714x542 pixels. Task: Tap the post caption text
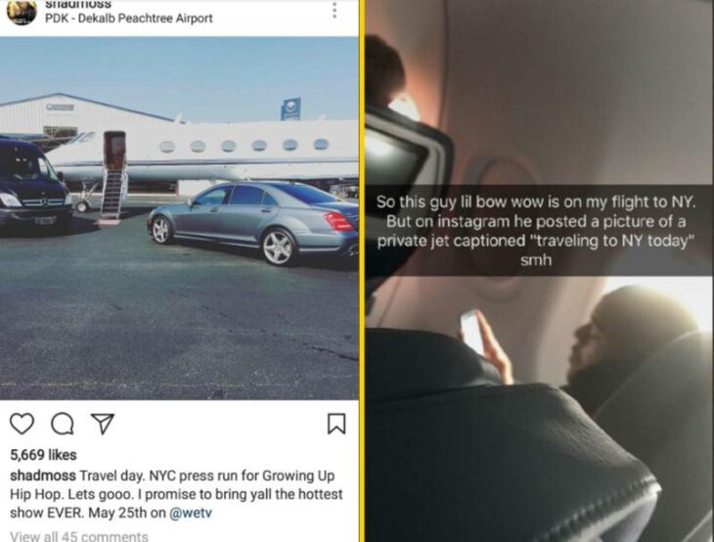tap(177, 494)
